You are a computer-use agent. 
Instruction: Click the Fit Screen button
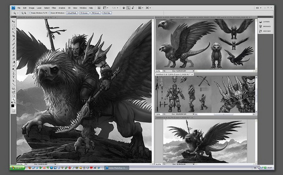tap(84, 13)
